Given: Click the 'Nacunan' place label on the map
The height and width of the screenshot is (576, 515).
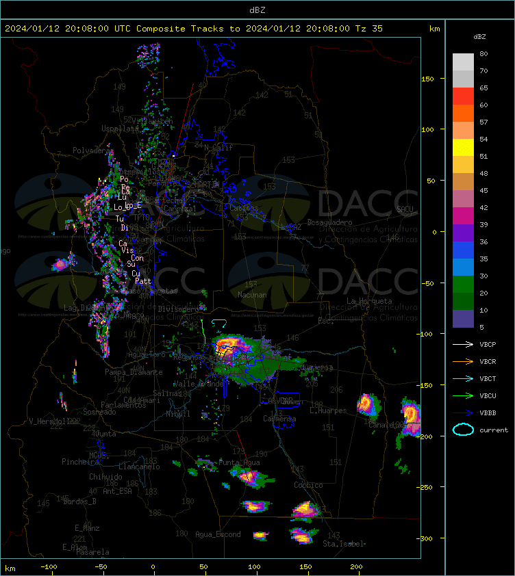Looking at the screenshot, I should pos(252,295).
